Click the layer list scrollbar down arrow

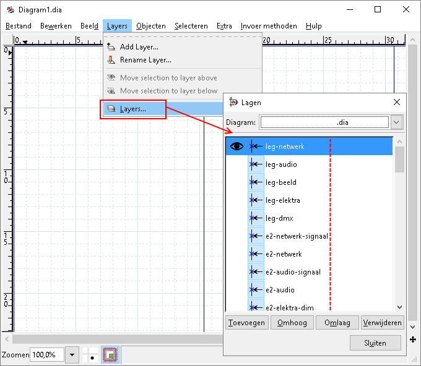[x=399, y=307]
